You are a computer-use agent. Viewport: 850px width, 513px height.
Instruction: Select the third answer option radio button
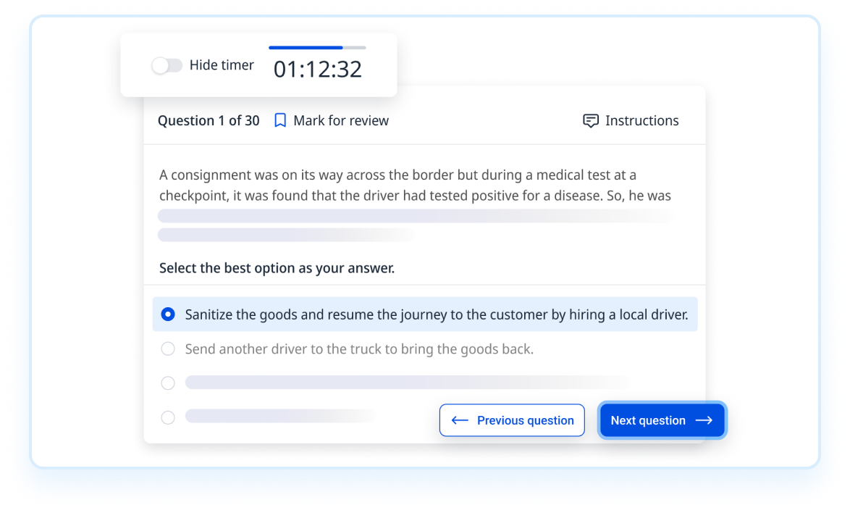[x=168, y=383]
